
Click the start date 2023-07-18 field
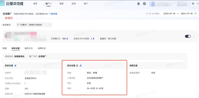pyautogui.click(x=169, y=14)
